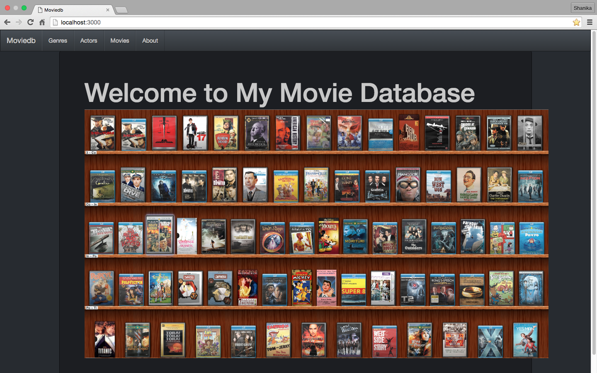Choose The Warriors cover
Viewport: 597px width, 373px height.
click(x=349, y=340)
